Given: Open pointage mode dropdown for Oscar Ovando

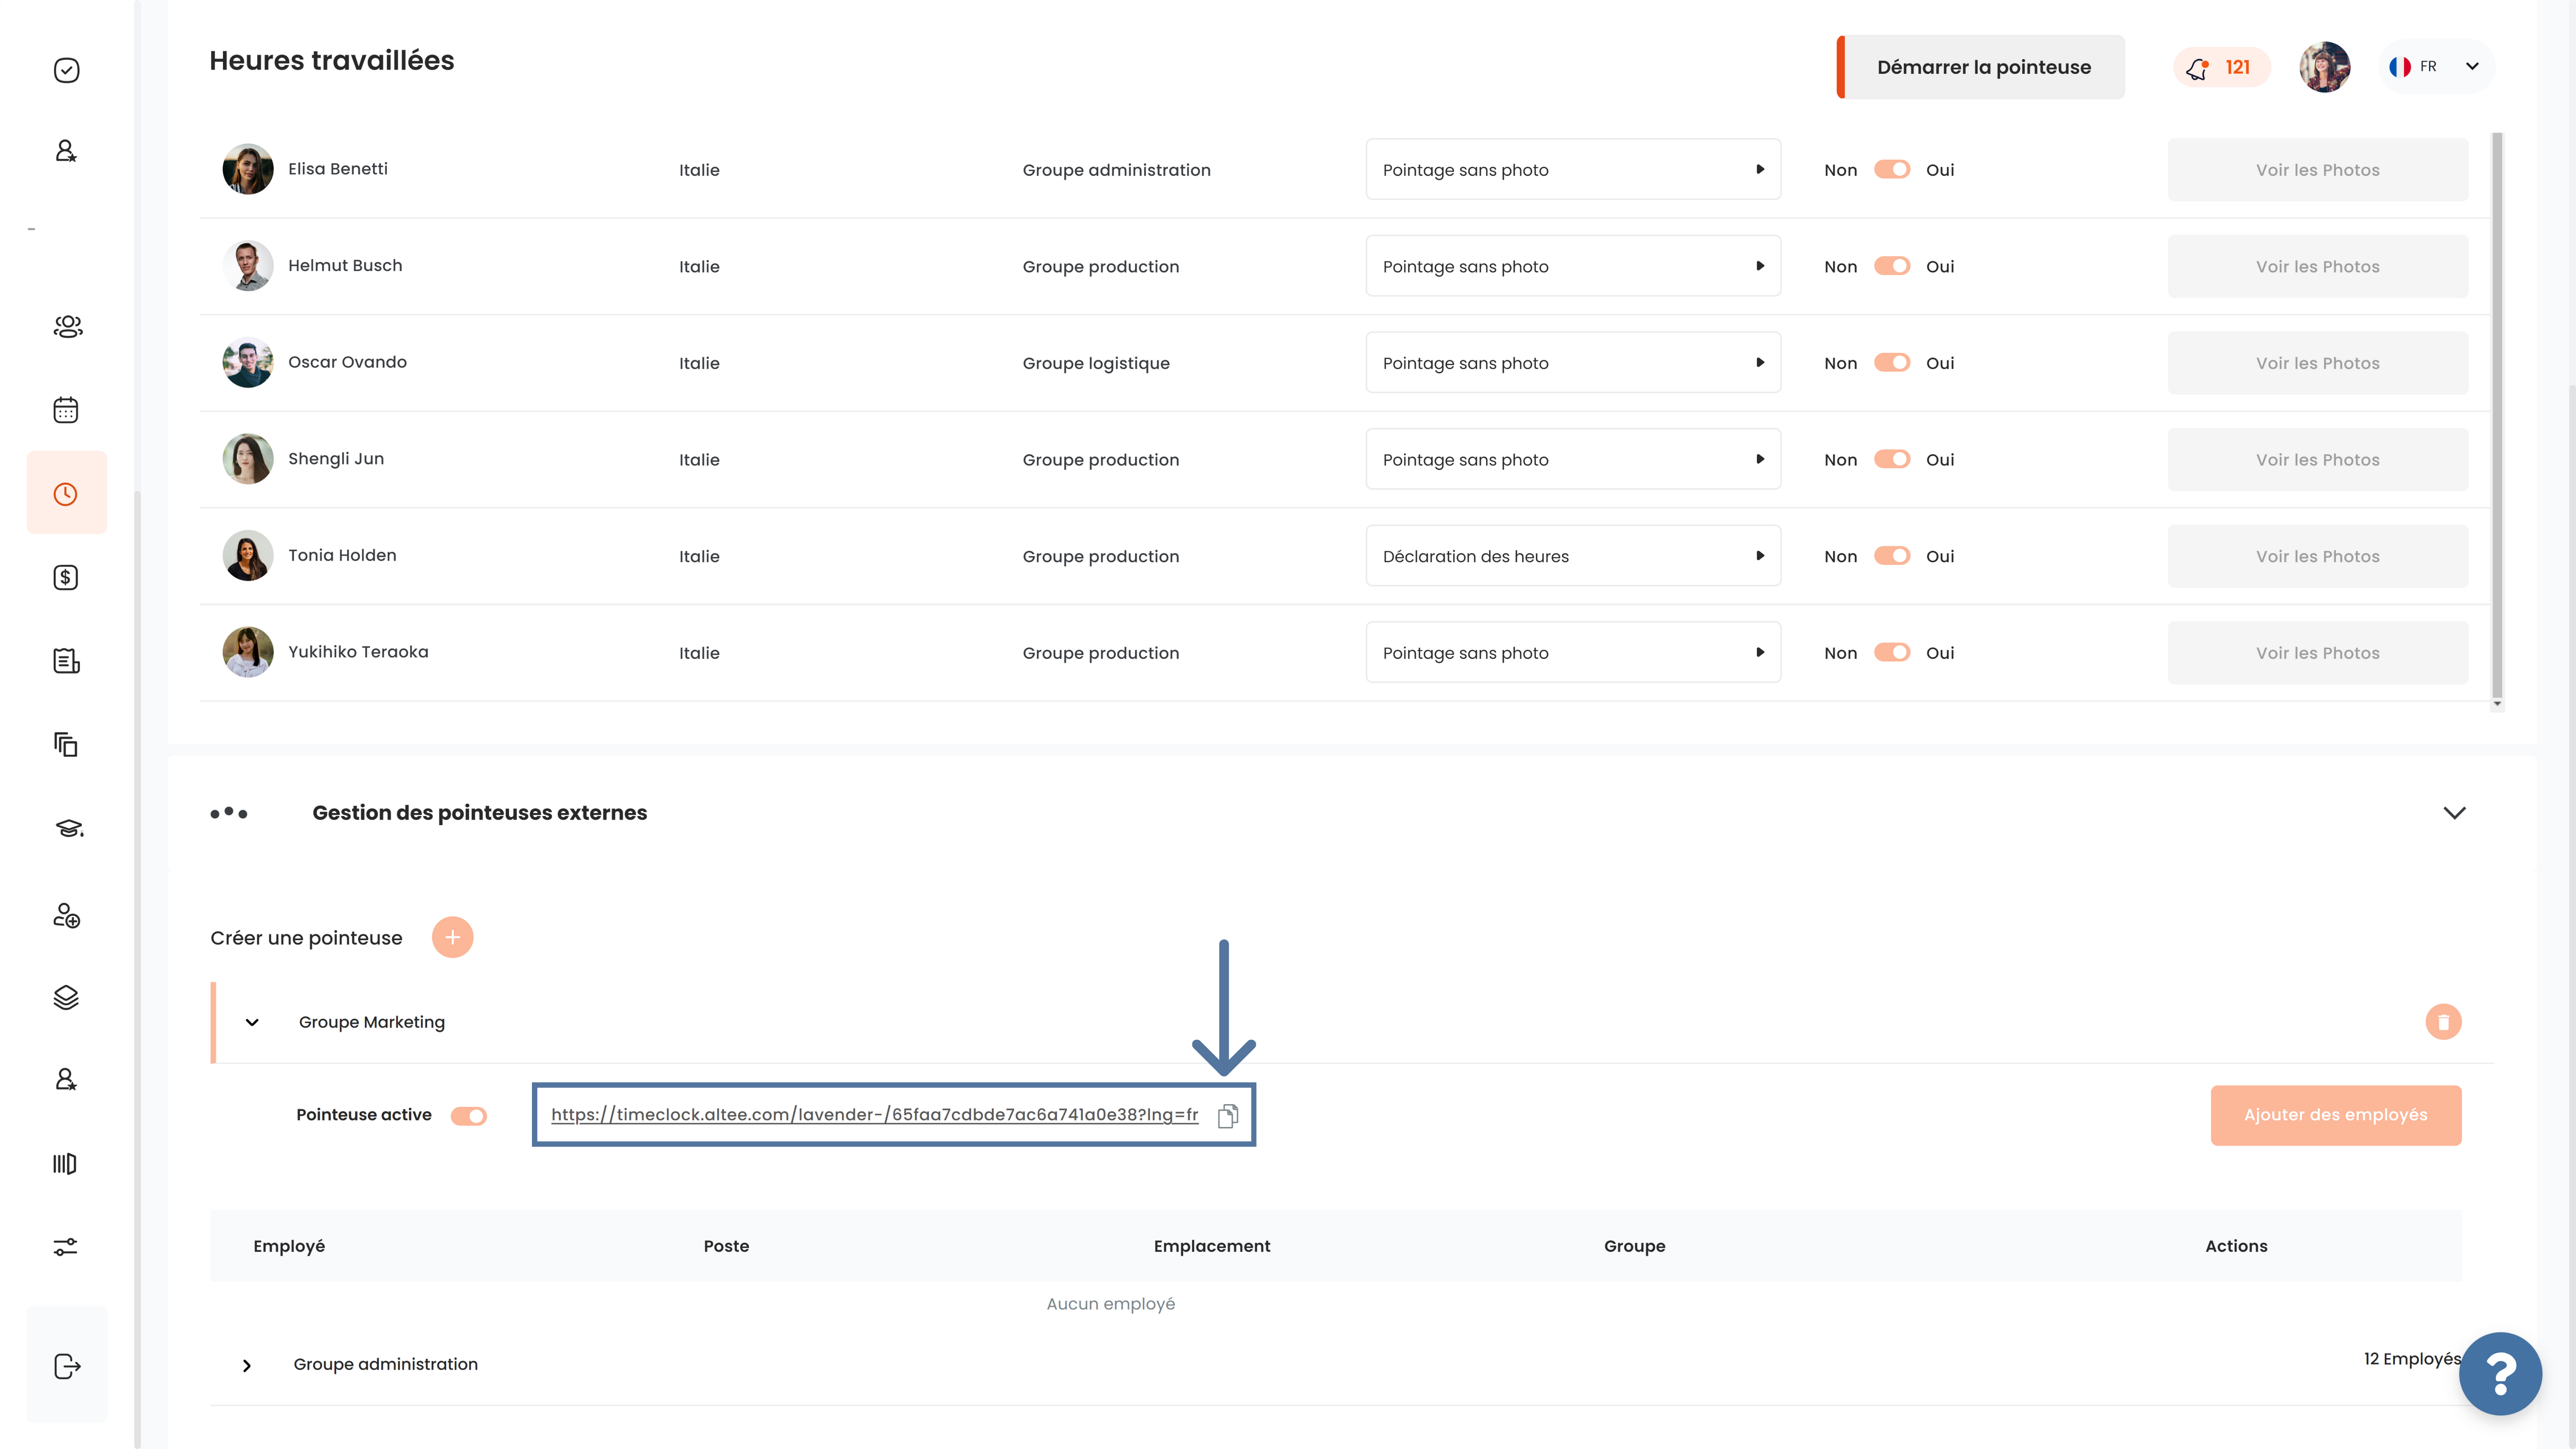Looking at the screenshot, I should [1573, 363].
